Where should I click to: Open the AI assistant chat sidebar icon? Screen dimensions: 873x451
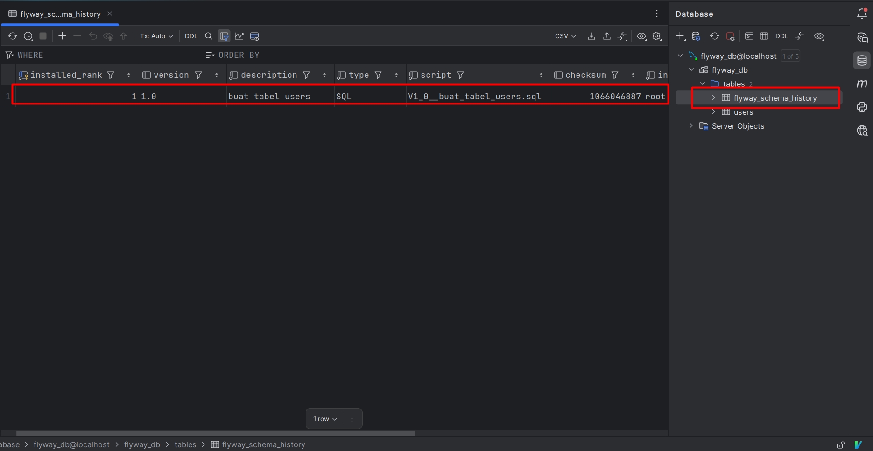(x=862, y=37)
